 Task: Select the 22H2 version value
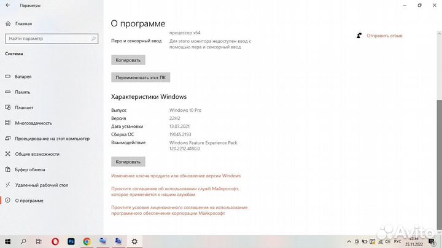pos(174,118)
